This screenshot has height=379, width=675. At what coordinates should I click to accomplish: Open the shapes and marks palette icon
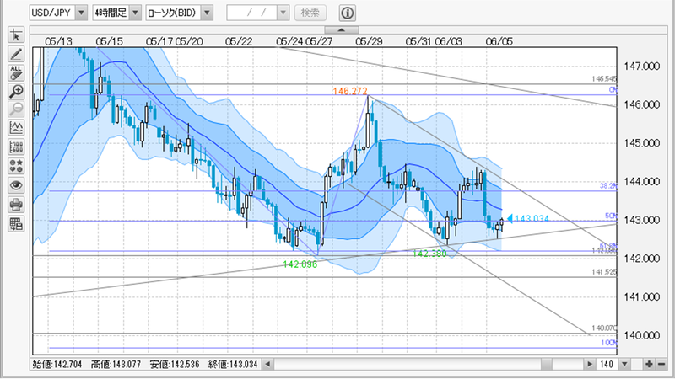coord(15,166)
